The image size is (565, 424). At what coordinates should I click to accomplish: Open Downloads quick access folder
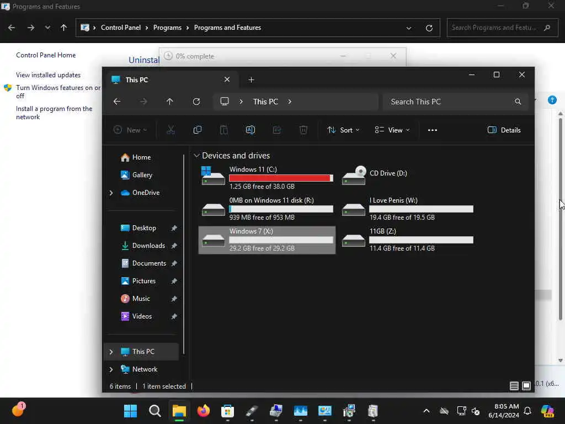pyautogui.click(x=148, y=246)
